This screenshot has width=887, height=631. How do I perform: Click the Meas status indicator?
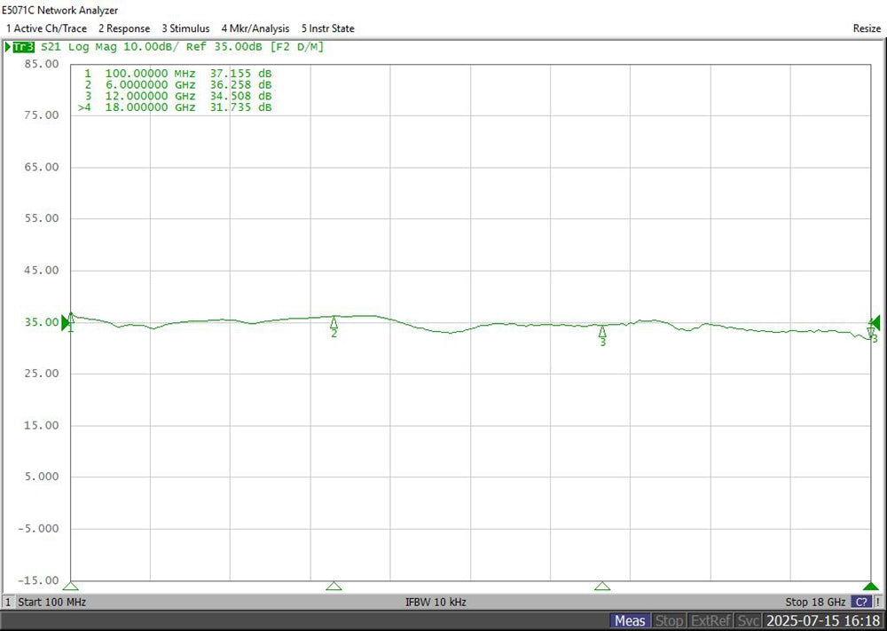click(630, 620)
